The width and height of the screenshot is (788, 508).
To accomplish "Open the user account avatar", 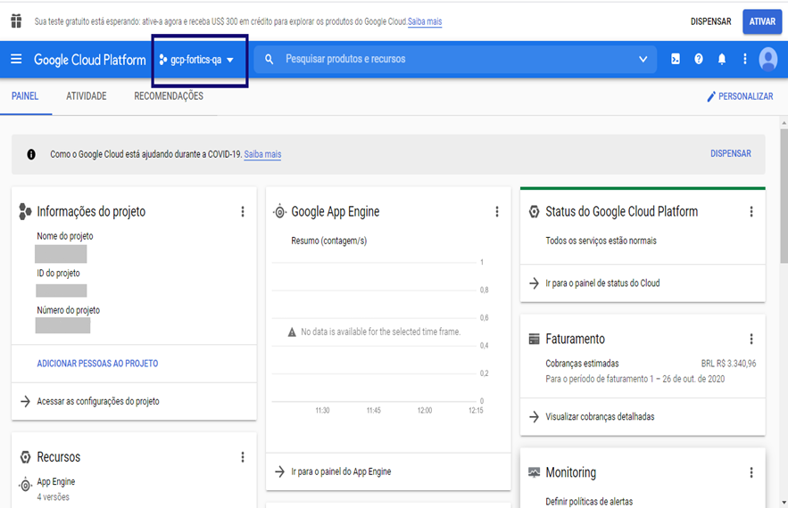I will (x=767, y=59).
